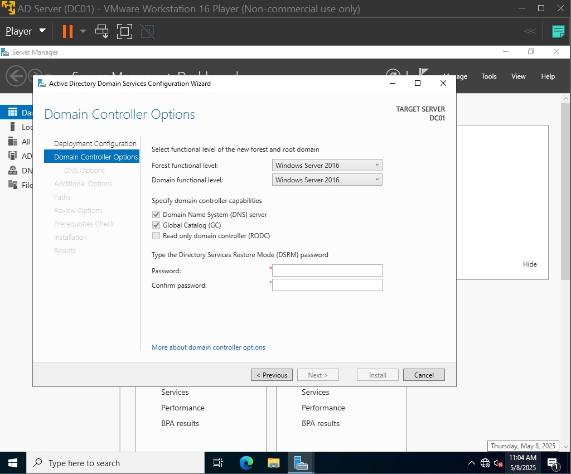Image resolution: width=571 pixels, height=474 pixels.
Task: Select the Dashboard icon in the Server Manager sidebar
Action: pos(13,113)
